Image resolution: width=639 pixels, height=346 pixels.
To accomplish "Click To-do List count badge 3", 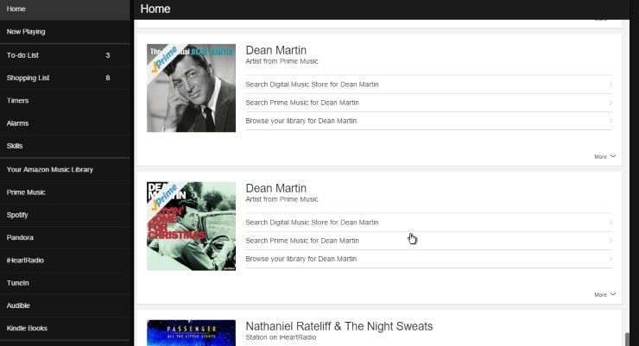I will click(x=108, y=55).
